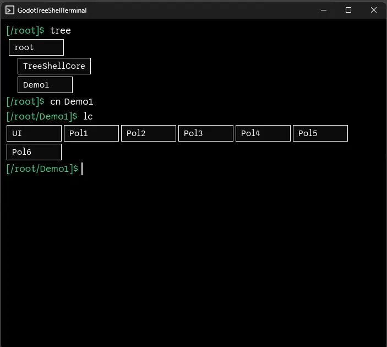Click the Pol5 child node
The height and width of the screenshot is (347, 387).
tap(320, 133)
